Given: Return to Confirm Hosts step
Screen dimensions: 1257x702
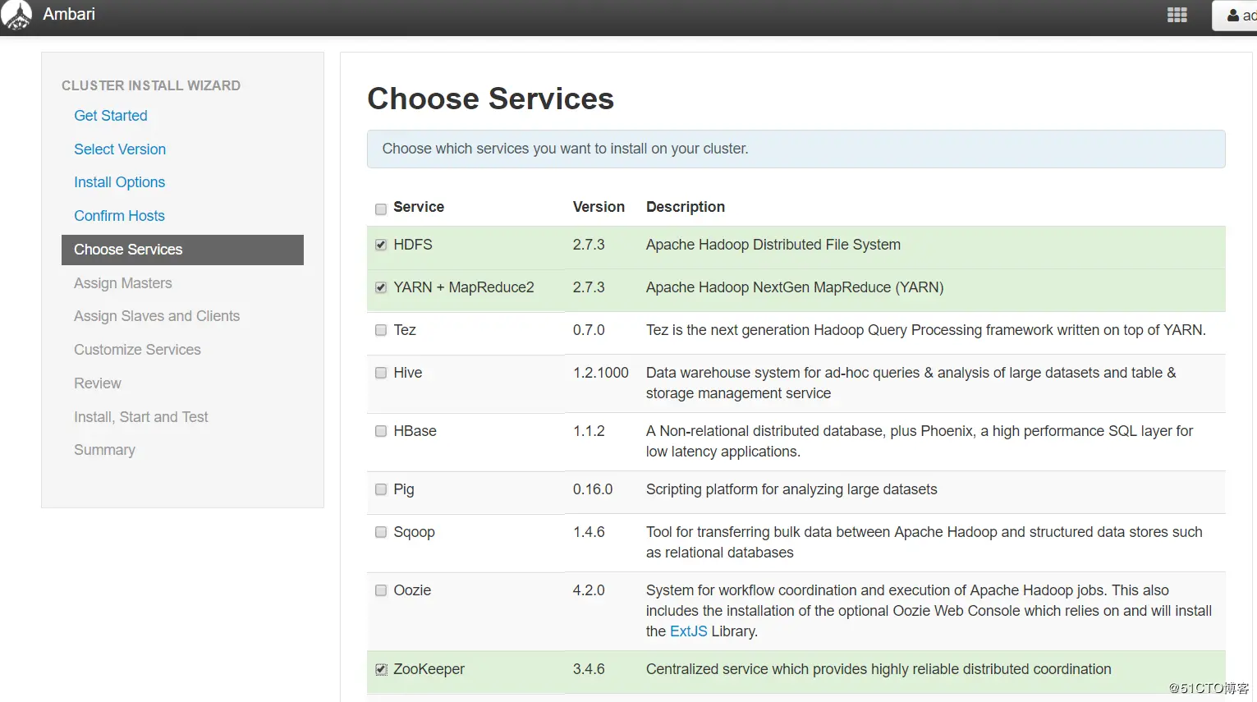Looking at the screenshot, I should pos(119,216).
